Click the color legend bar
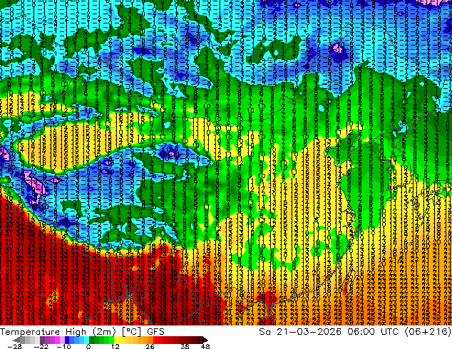The height and width of the screenshot is (349, 452). [x=110, y=340]
